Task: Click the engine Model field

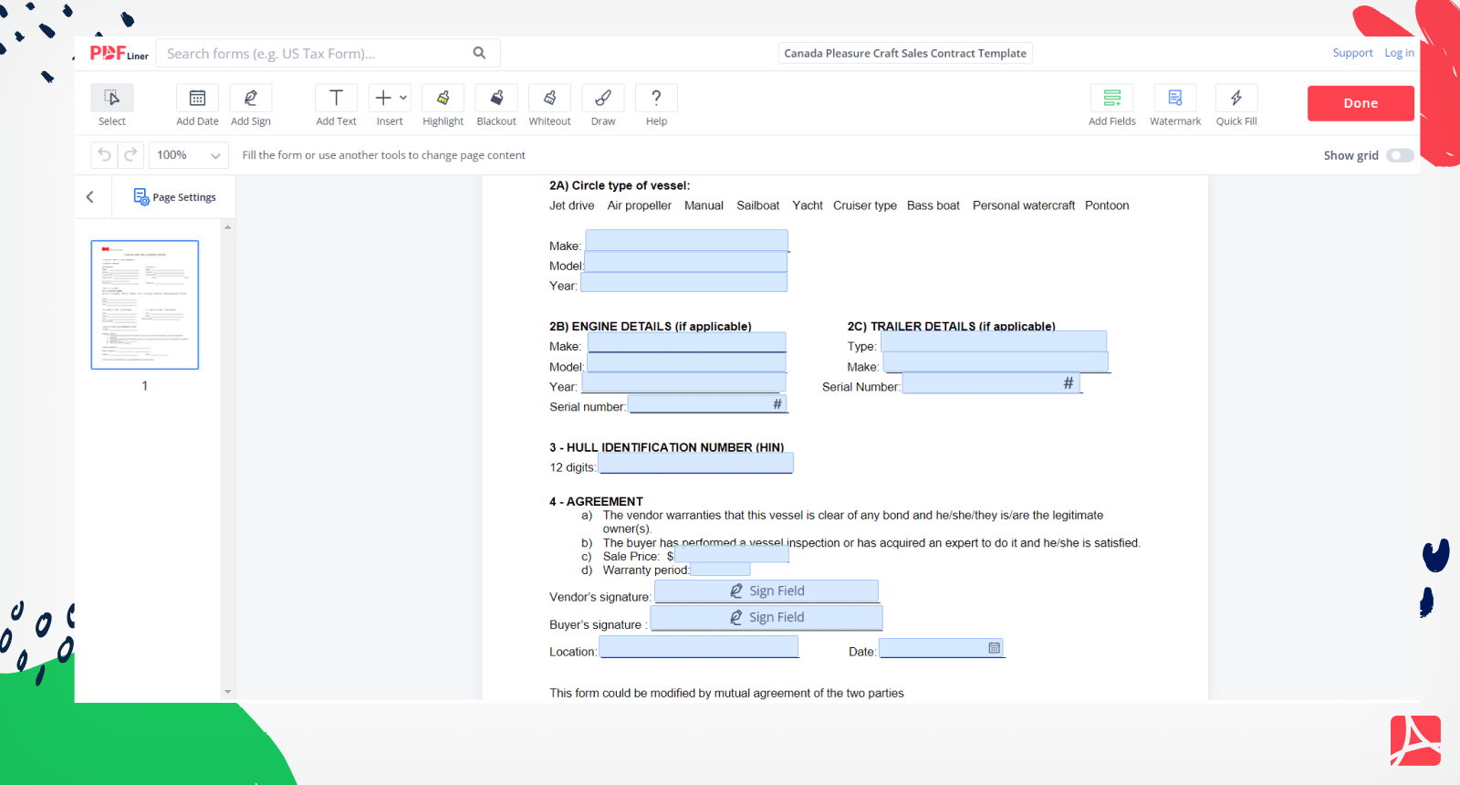Action: (x=686, y=362)
